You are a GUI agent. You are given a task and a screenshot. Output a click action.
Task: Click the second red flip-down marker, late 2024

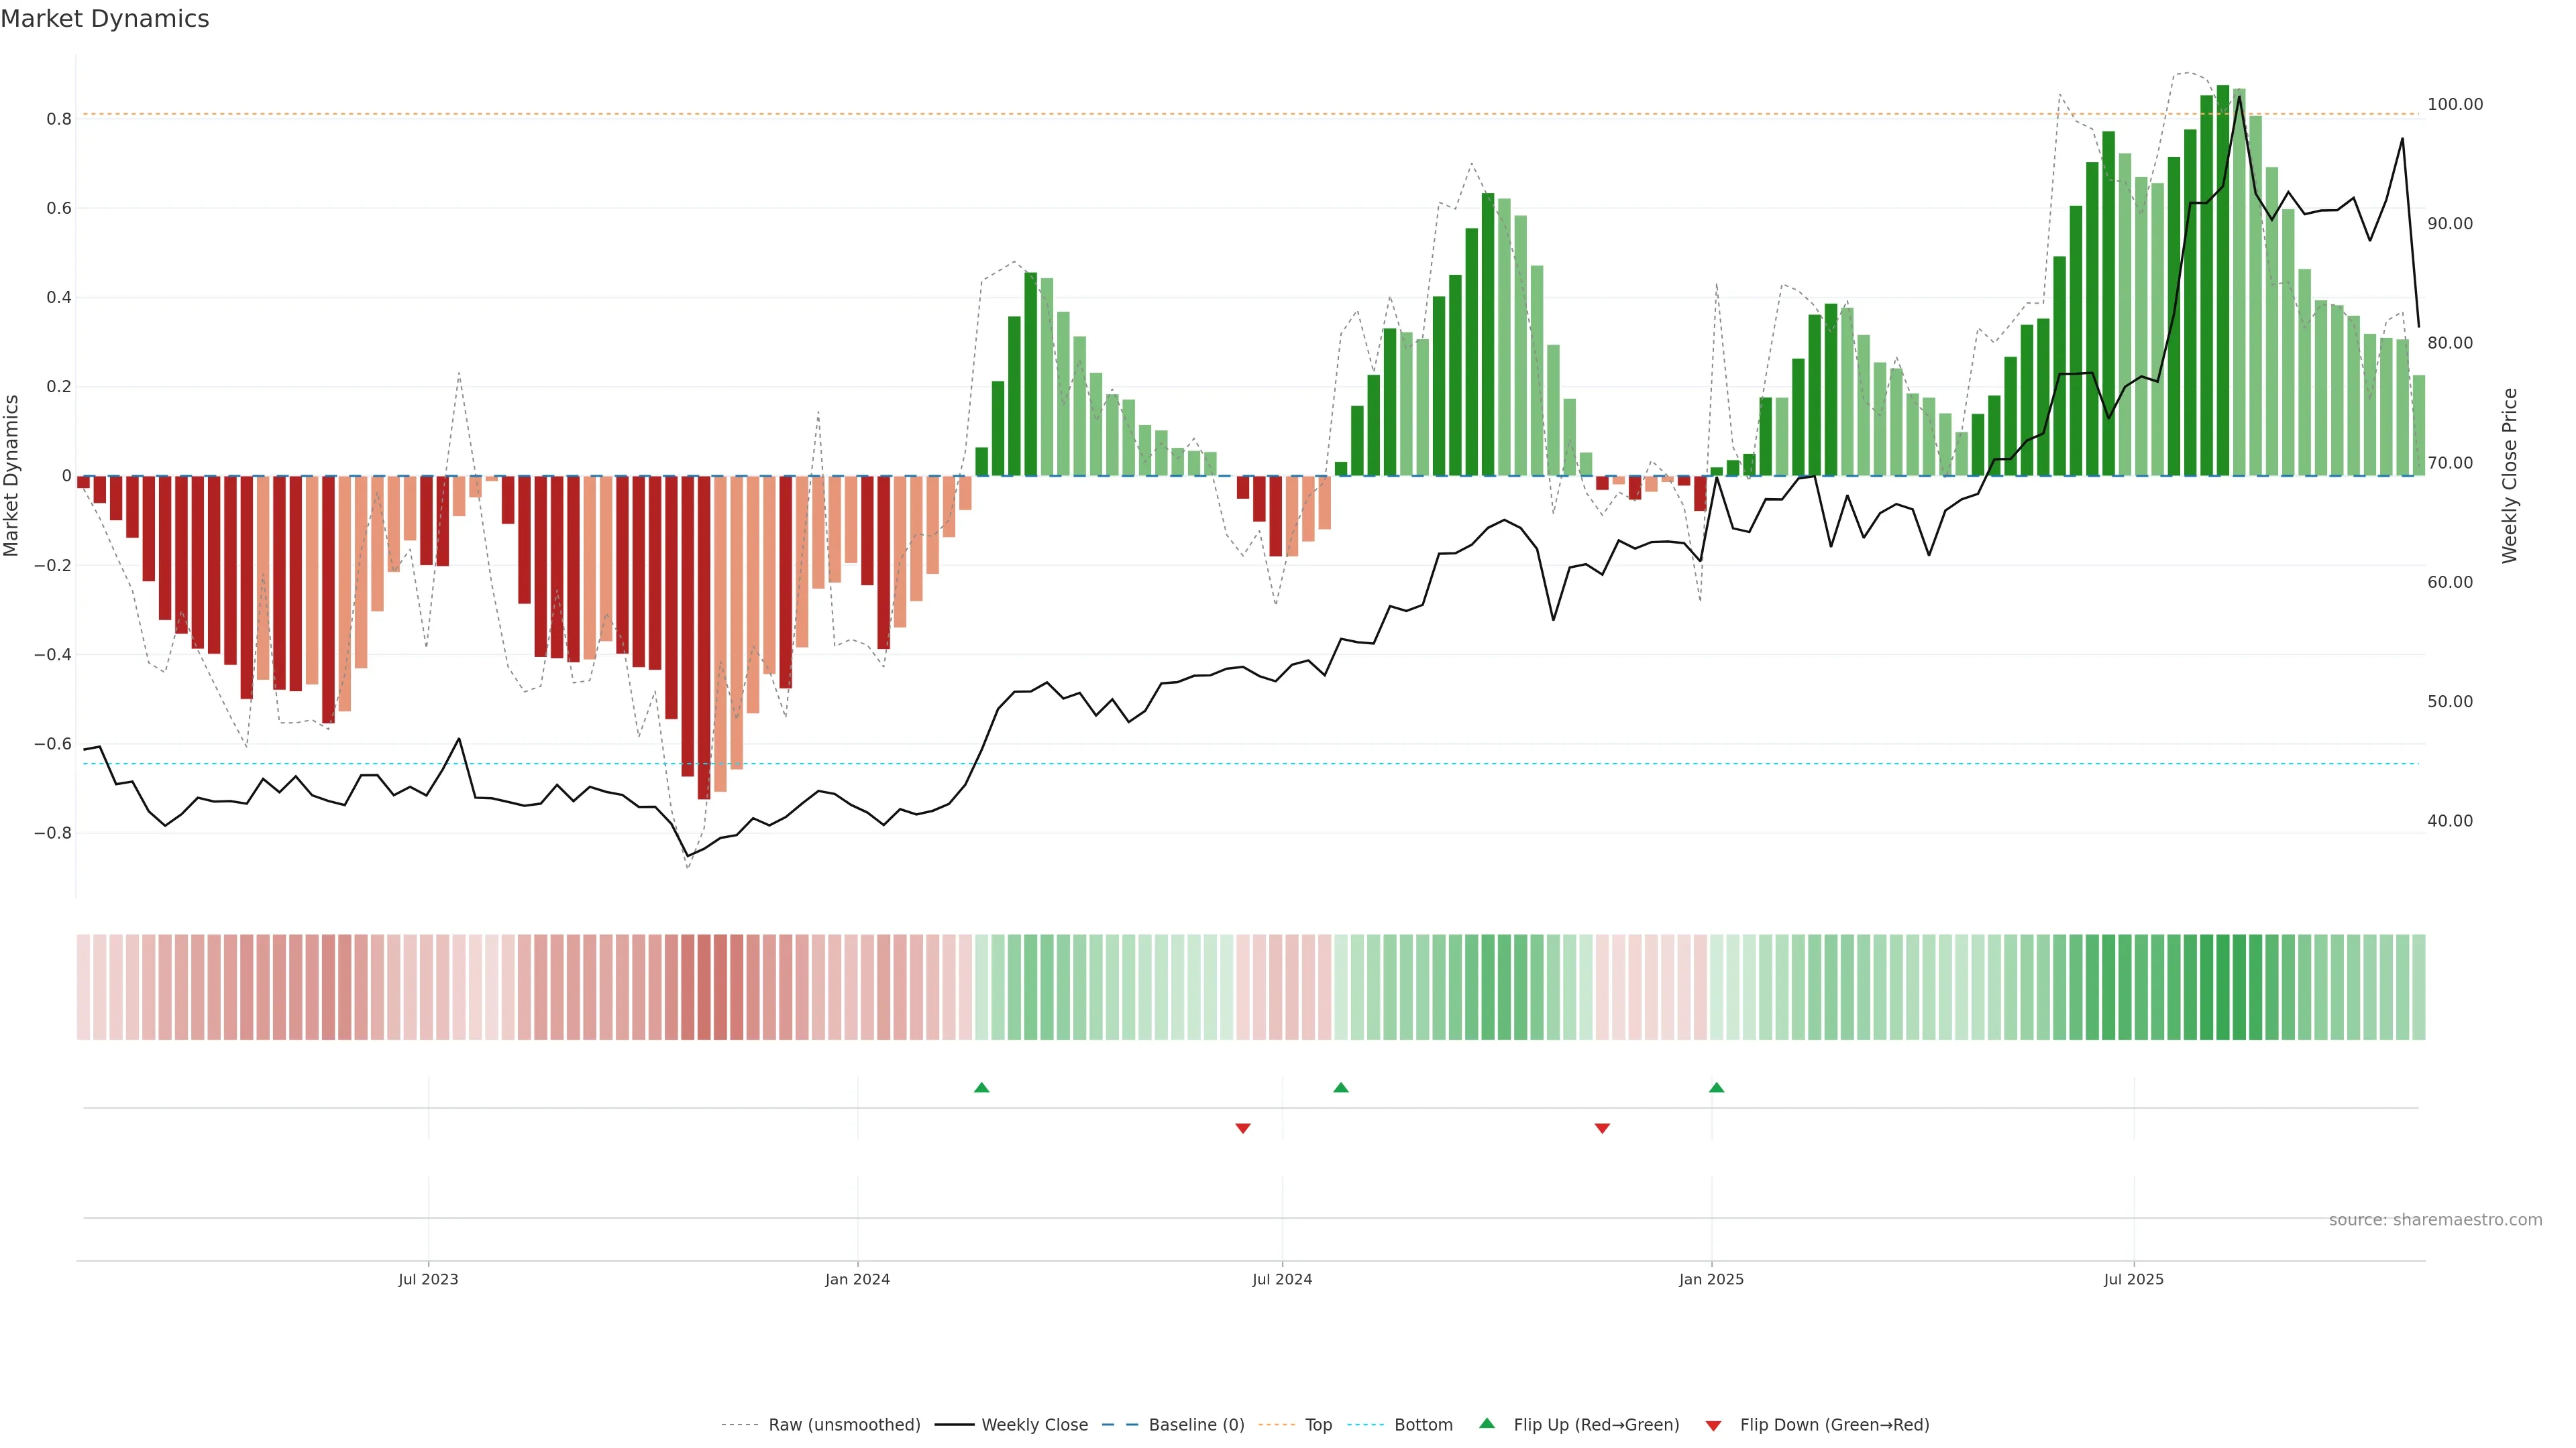(1602, 1128)
